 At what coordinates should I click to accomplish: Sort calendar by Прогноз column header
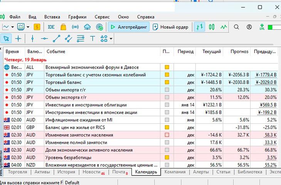(239, 51)
